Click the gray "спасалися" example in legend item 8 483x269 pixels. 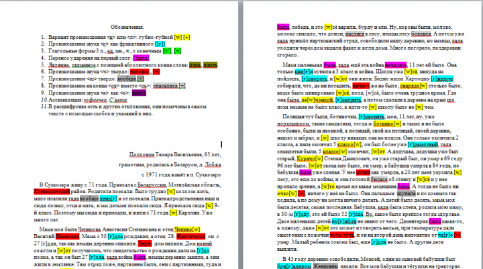[166, 86]
